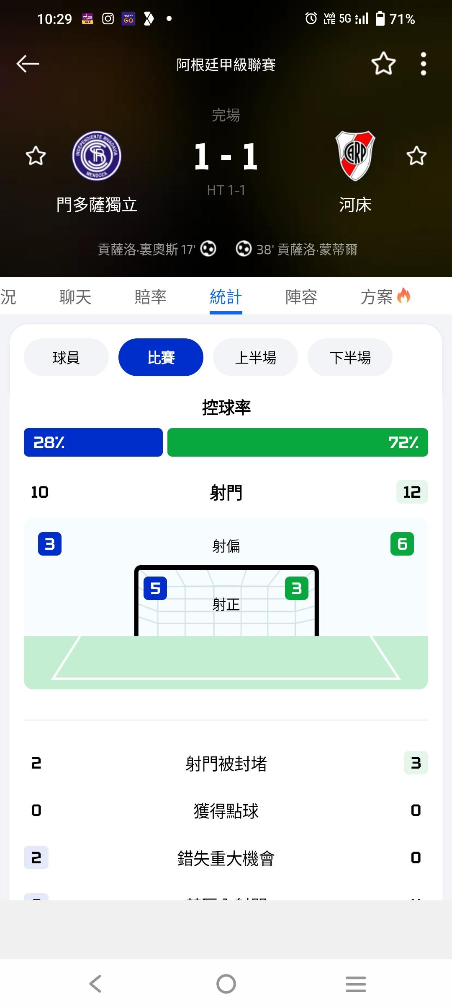The width and height of the screenshot is (452, 1008).
Task: Select the 上半場 stats filter
Action: click(255, 357)
